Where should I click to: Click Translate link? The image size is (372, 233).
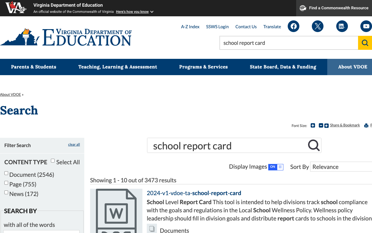click(272, 27)
